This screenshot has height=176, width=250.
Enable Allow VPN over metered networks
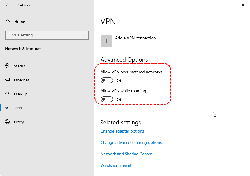[107, 80]
